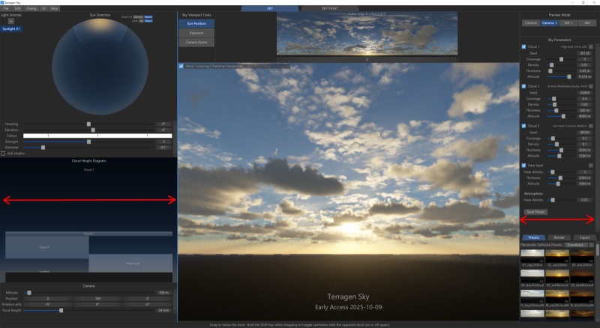Enable the Soft shadow checkbox

click(x=3, y=154)
